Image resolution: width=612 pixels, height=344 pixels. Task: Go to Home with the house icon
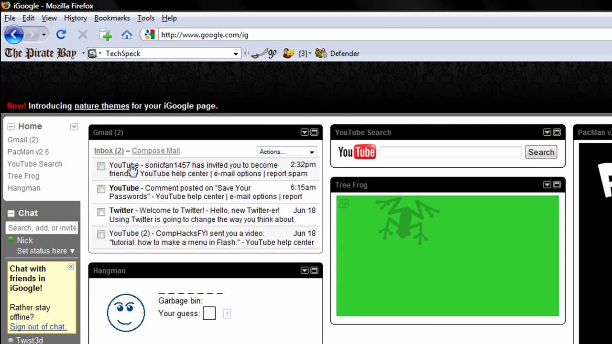[x=127, y=34]
